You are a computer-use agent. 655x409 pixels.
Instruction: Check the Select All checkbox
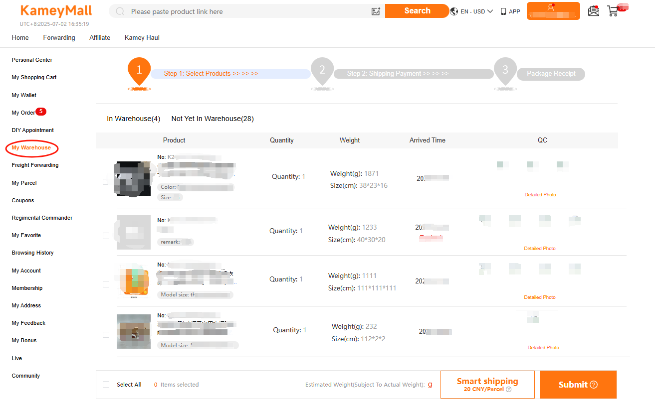pos(106,385)
